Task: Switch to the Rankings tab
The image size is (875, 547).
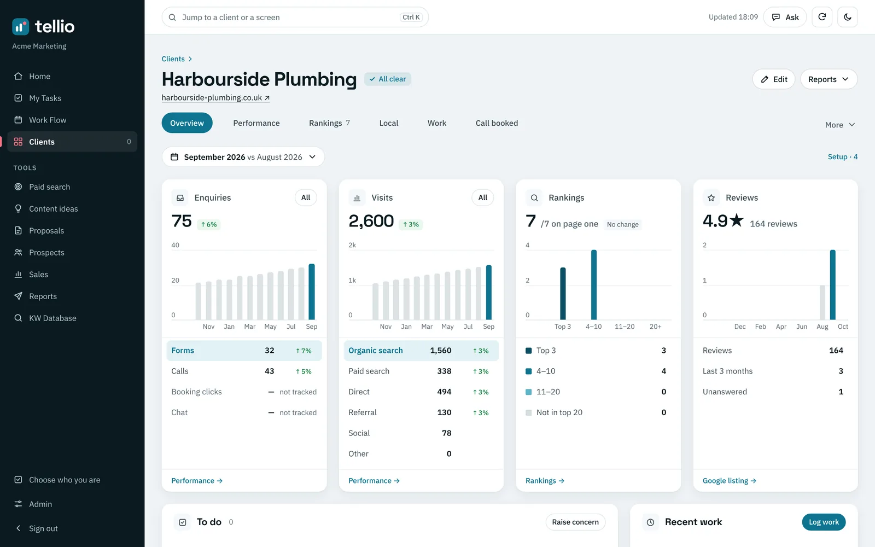Action: [330, 123]
